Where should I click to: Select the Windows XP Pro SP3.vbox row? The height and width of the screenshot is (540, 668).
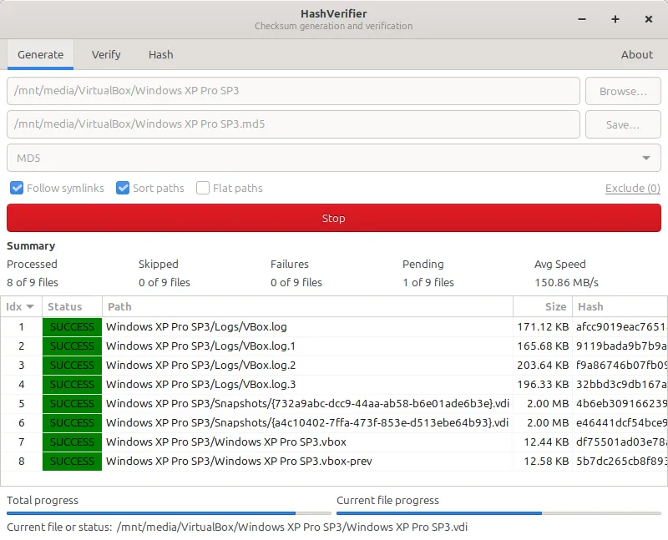[334, 442]
